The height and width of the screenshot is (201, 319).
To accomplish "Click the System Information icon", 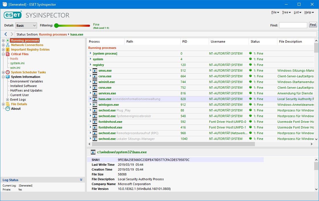I will (8, 77).
